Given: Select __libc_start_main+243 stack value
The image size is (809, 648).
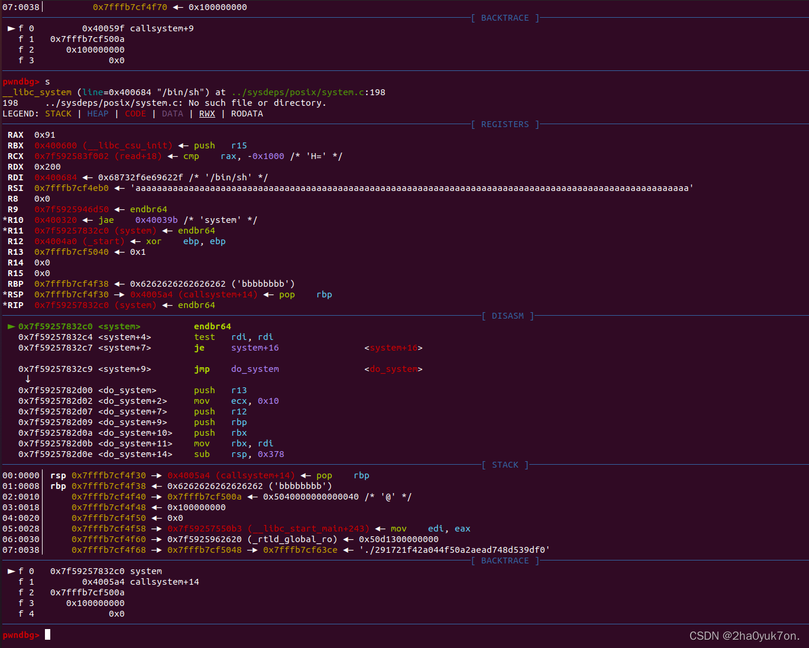Looking at the screenshot, I should pyautogui.click(x=268, y=529).
